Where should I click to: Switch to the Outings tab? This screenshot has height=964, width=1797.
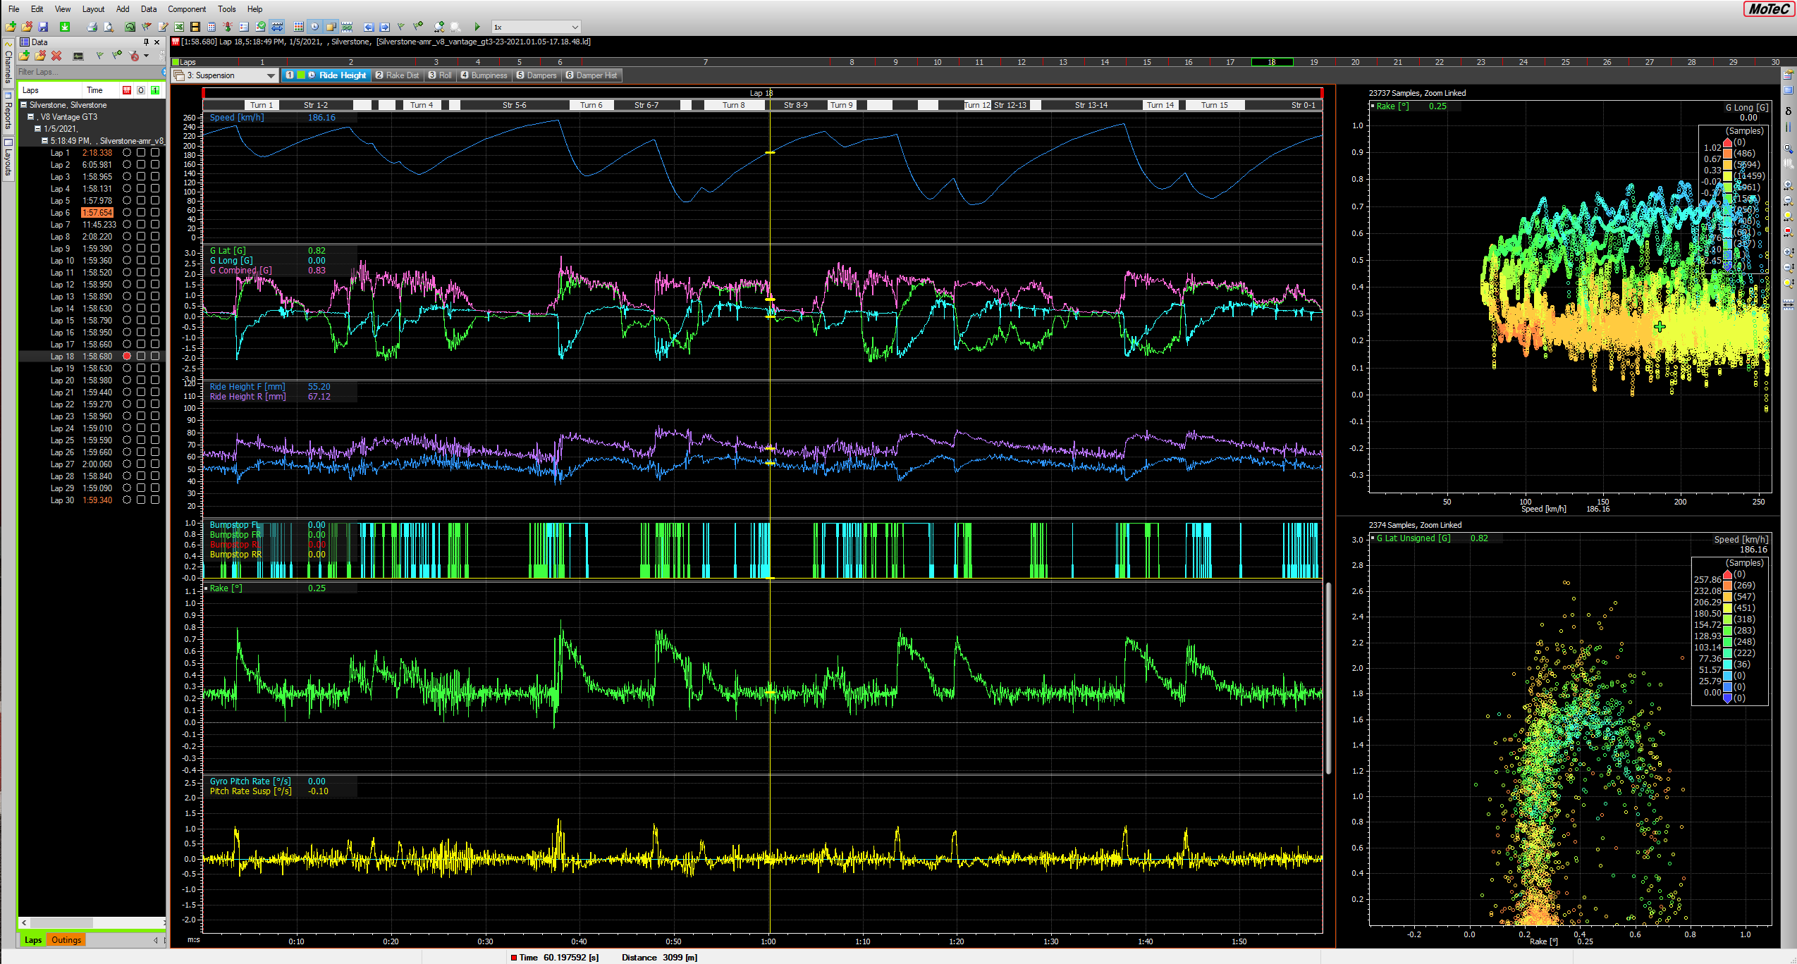[66, 939]
